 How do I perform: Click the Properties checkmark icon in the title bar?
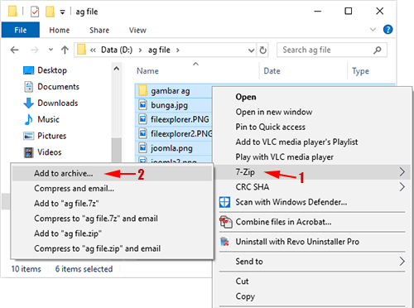(x=35, y=12)
